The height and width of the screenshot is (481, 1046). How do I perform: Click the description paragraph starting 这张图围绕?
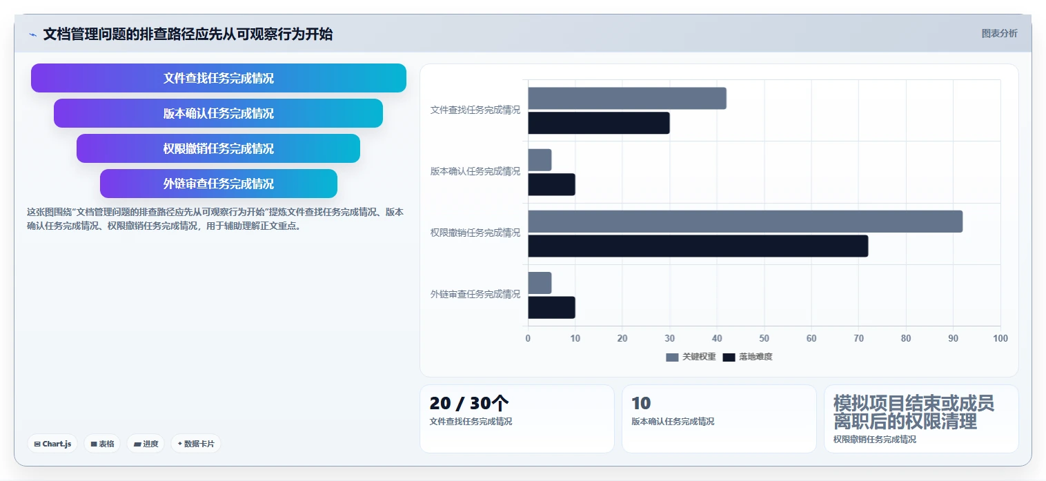click(215, 219)
